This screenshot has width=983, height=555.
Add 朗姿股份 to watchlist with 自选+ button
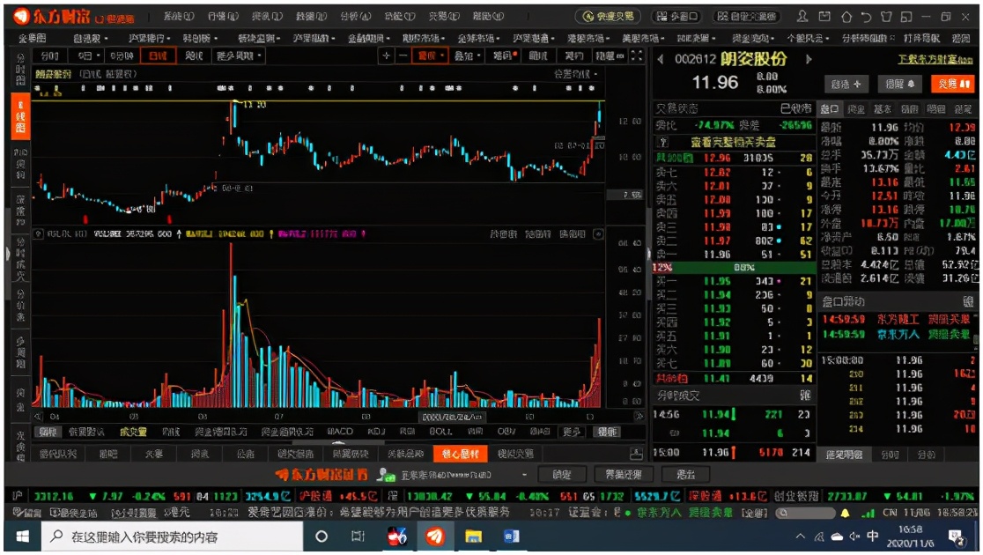845,84
